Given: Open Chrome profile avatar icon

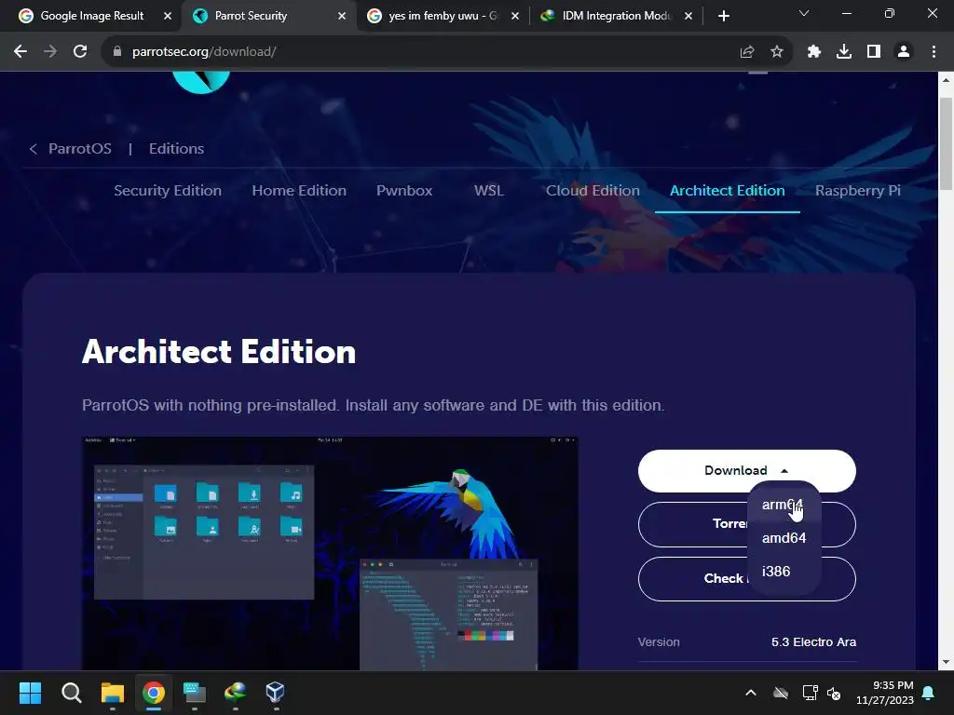Looking at the screenshot, I should (904, 52).
